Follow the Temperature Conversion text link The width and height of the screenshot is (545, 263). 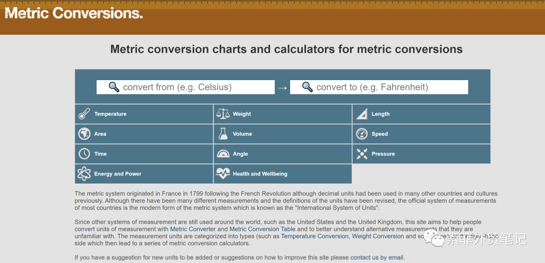pyautogui.click(x=314, y=236)
